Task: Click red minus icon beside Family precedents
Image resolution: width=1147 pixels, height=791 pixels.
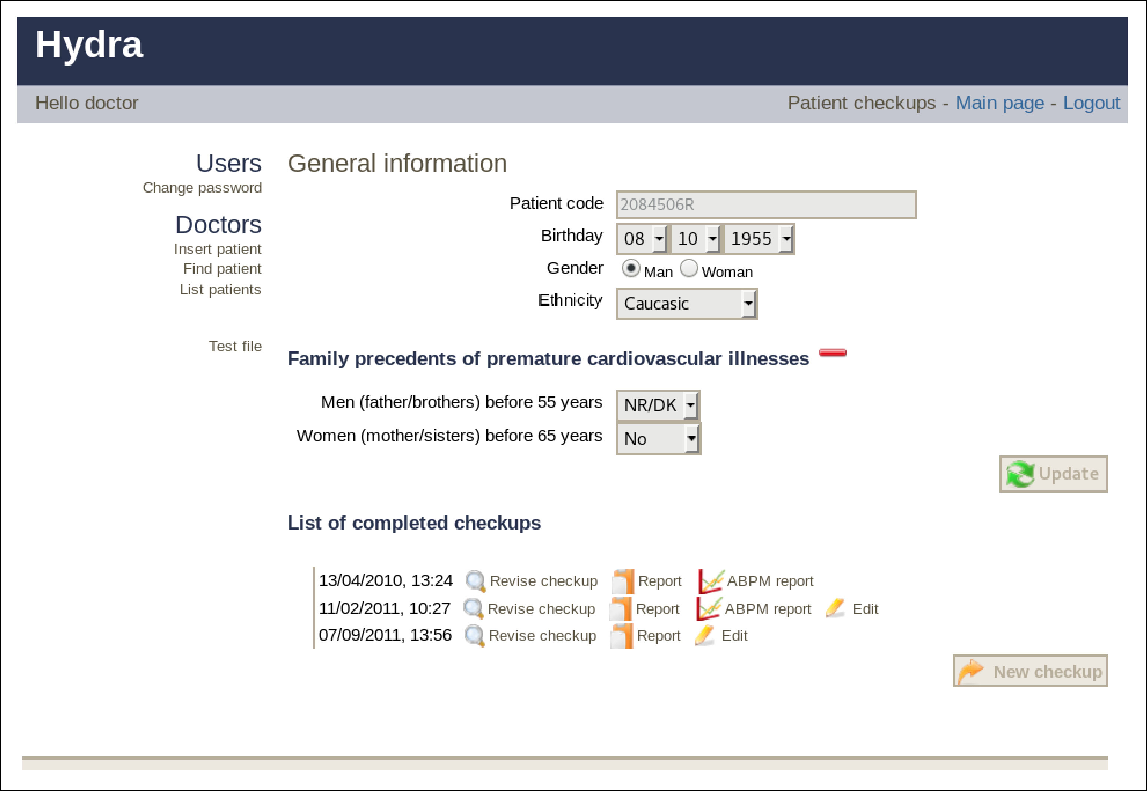Action: pyautogui.click(x=833, y=353)
